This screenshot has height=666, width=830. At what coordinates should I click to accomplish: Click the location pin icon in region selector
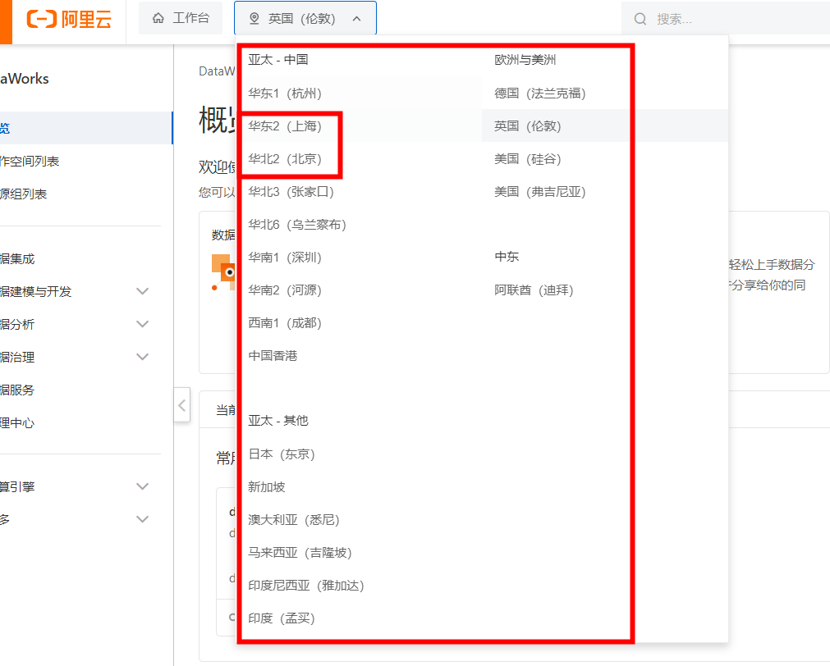pyautogui.click(x=254, y=19)
